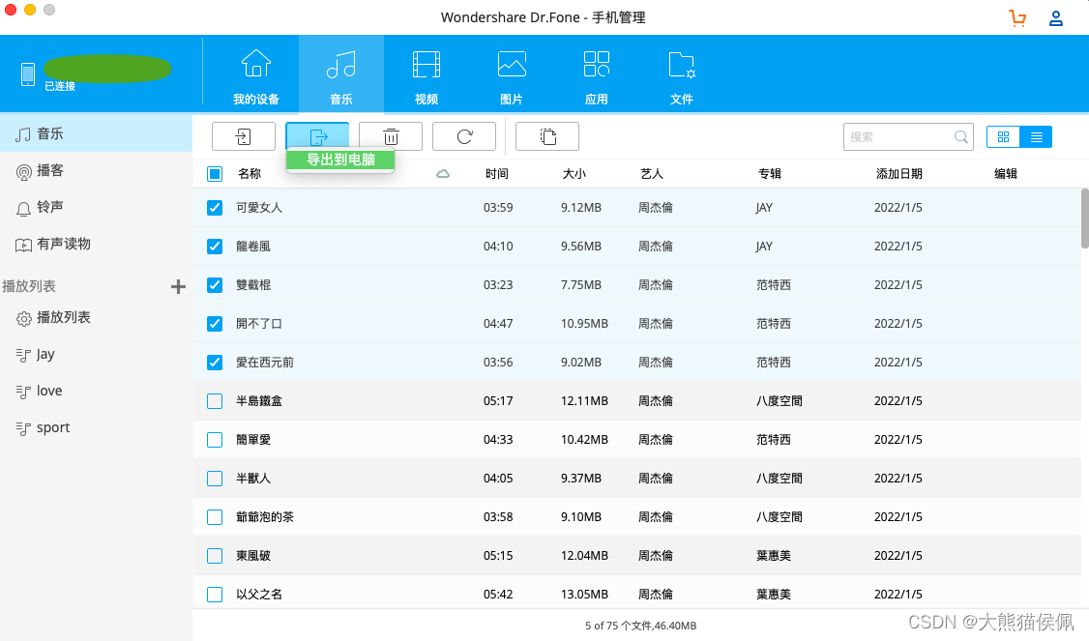
Task: Uncheck the 可愛女人 checkbox
Action: click(x=215, y=208)
